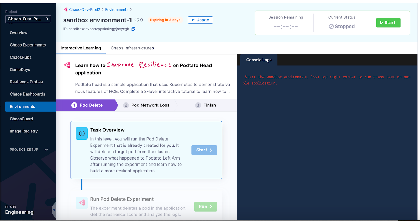Screen dimensions: 420x221
Task: Click the CHAOS Engineering module label
Action: 19,210
